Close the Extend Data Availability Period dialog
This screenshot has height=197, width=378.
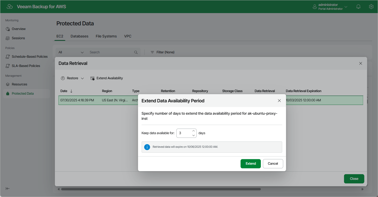pos(279,101)
